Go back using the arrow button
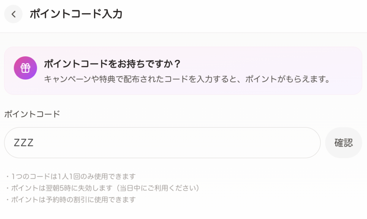367x219 pixels. click(x=13, y=14)
